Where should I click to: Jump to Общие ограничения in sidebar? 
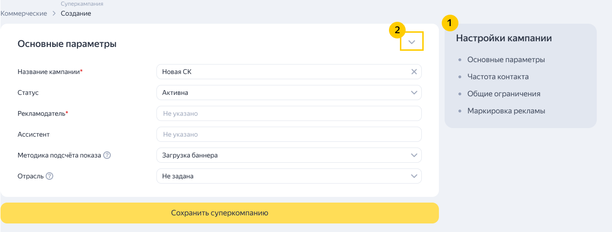(504, 94)
